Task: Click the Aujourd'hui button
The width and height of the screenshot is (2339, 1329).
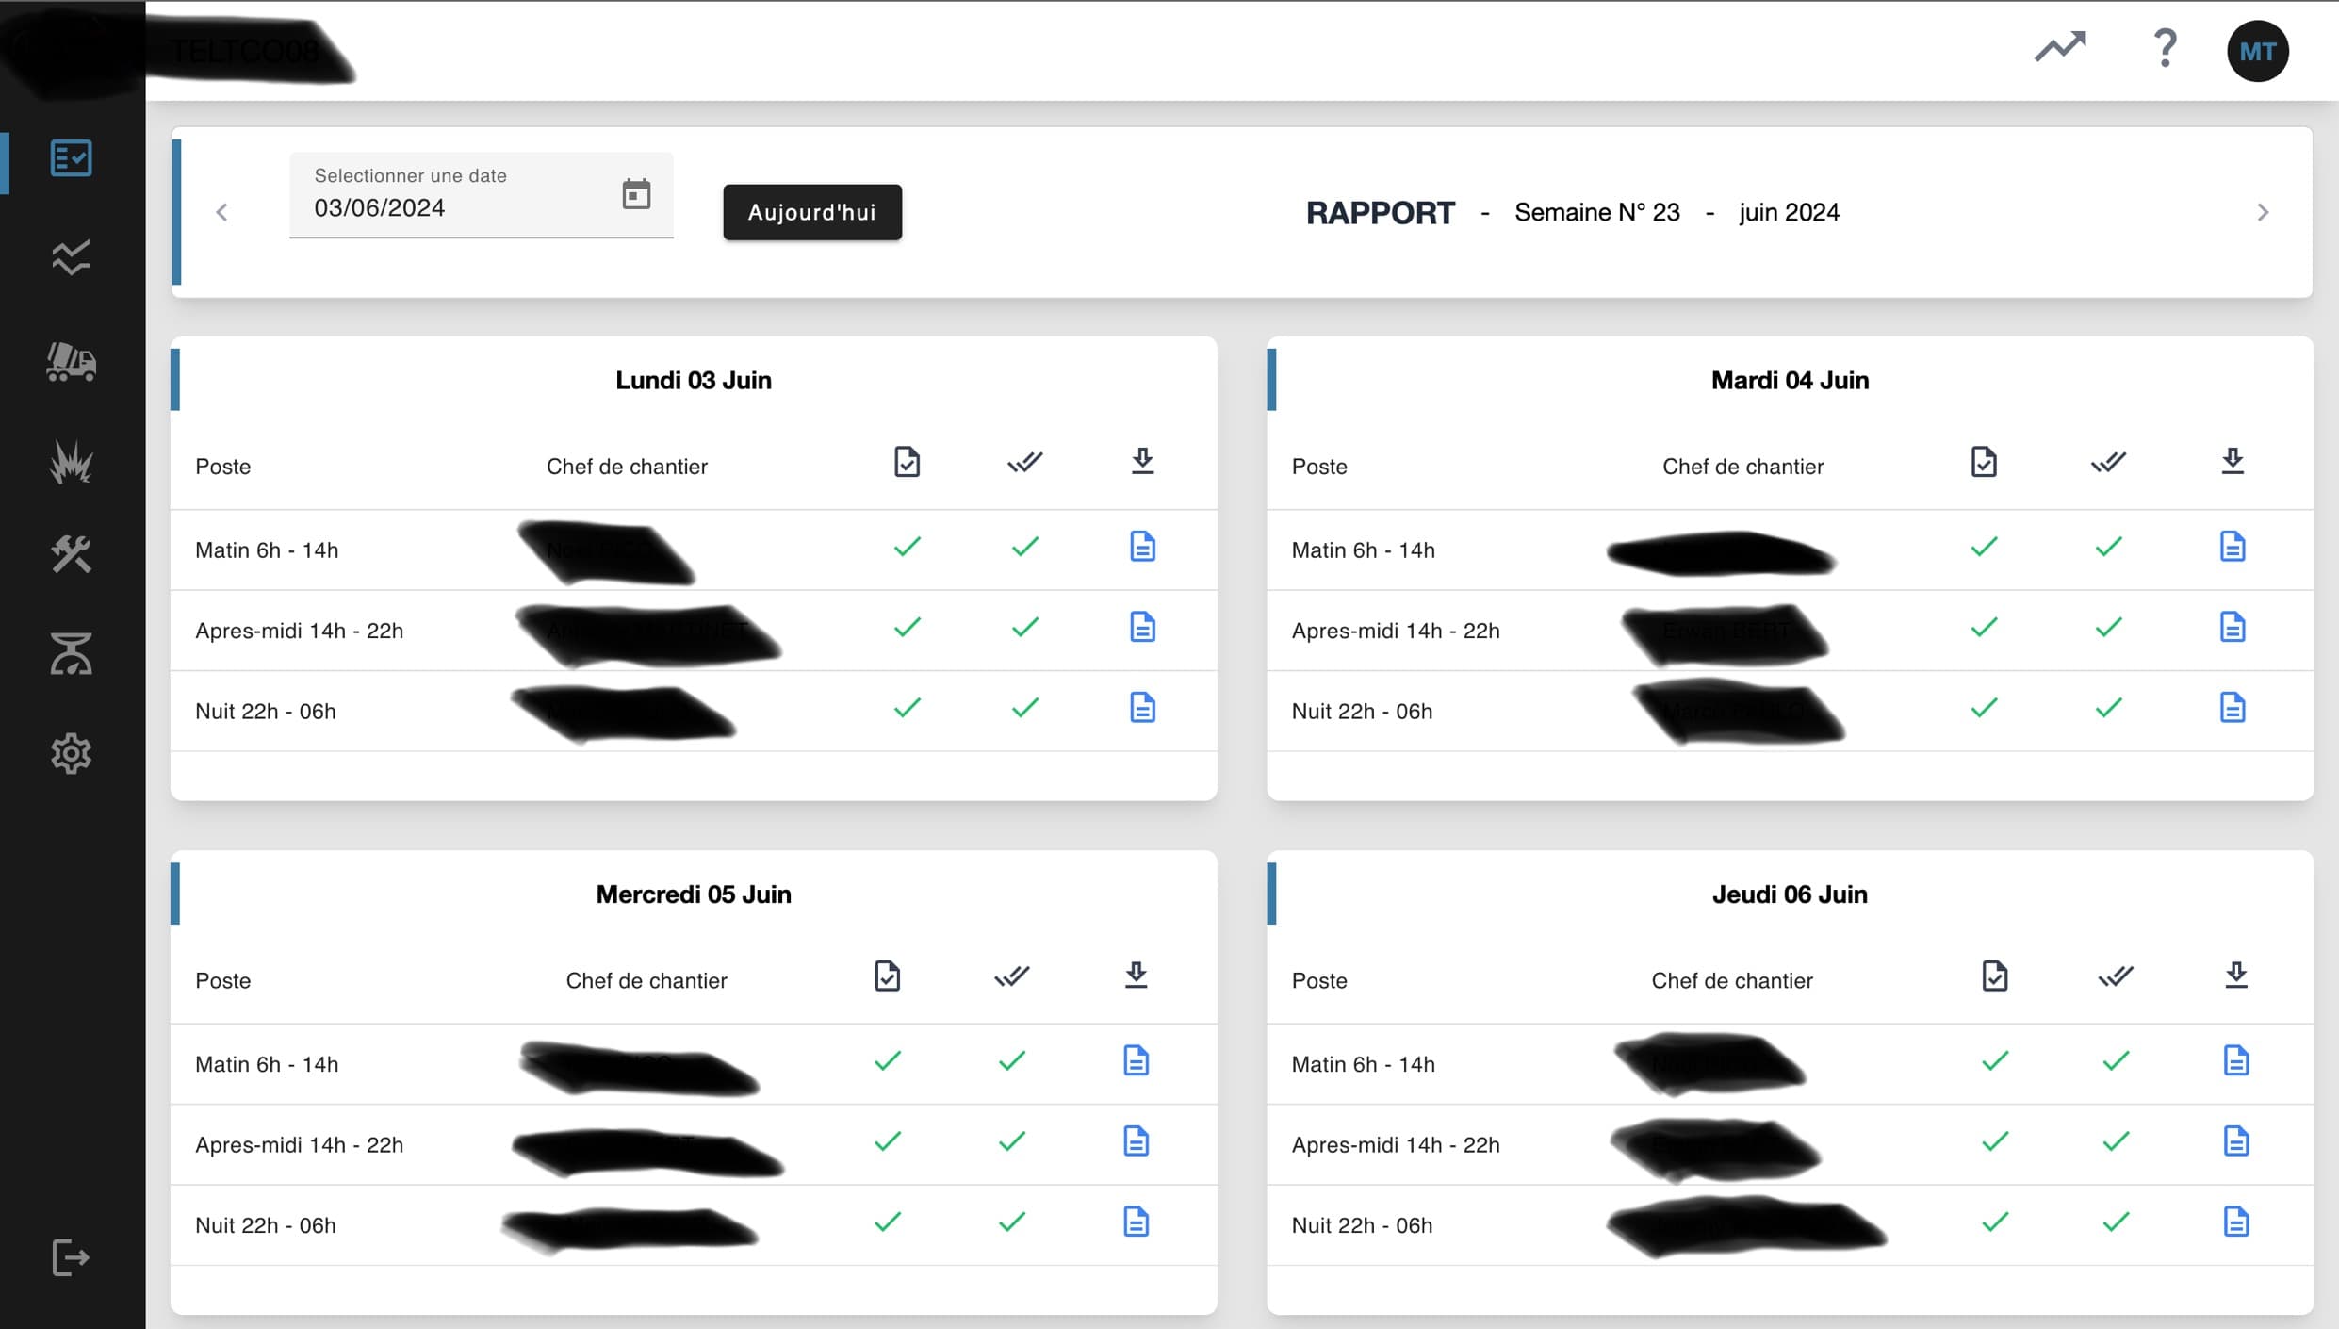Action: [x=811, y=212]
